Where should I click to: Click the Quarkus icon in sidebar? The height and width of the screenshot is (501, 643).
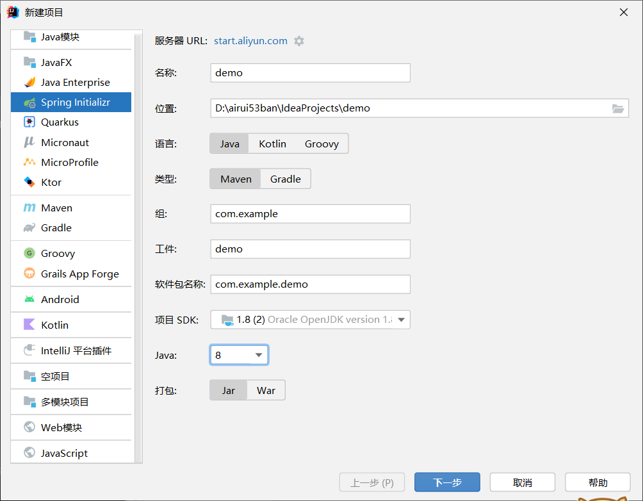[29, 122]
